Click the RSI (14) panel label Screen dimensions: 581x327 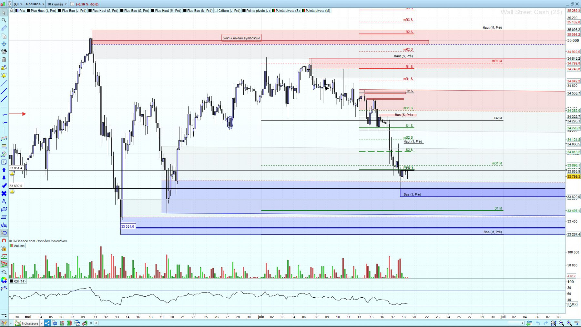tap(18, 281)
